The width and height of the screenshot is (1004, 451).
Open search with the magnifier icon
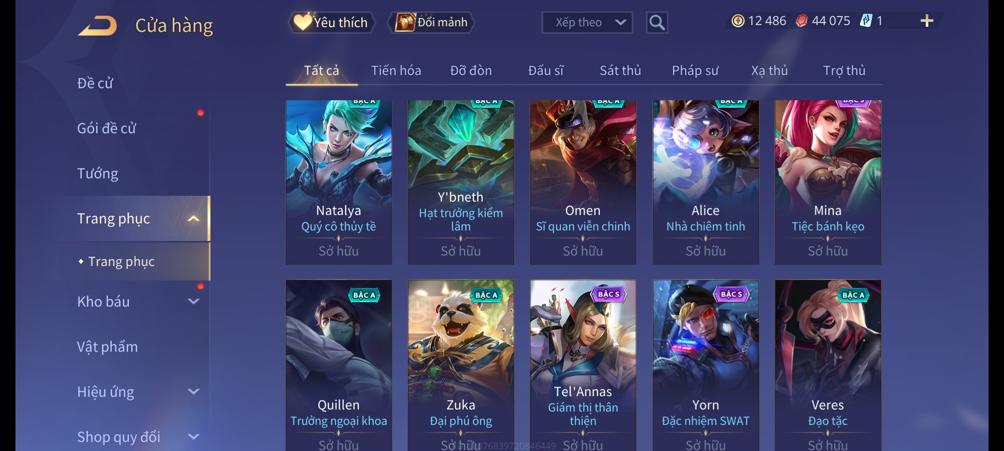(x=657, y=23)
